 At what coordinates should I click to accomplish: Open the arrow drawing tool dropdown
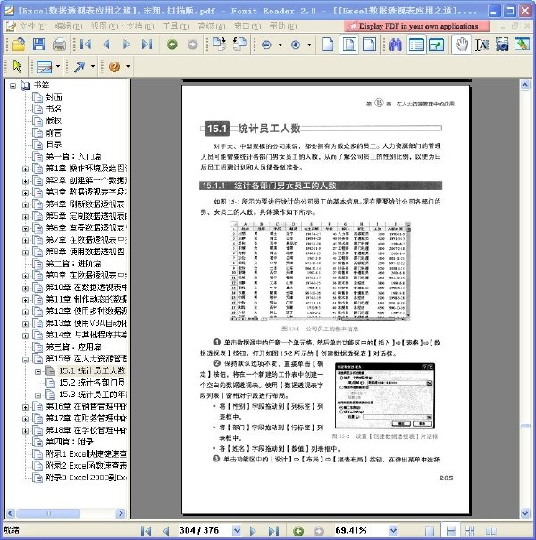[93, 66]
